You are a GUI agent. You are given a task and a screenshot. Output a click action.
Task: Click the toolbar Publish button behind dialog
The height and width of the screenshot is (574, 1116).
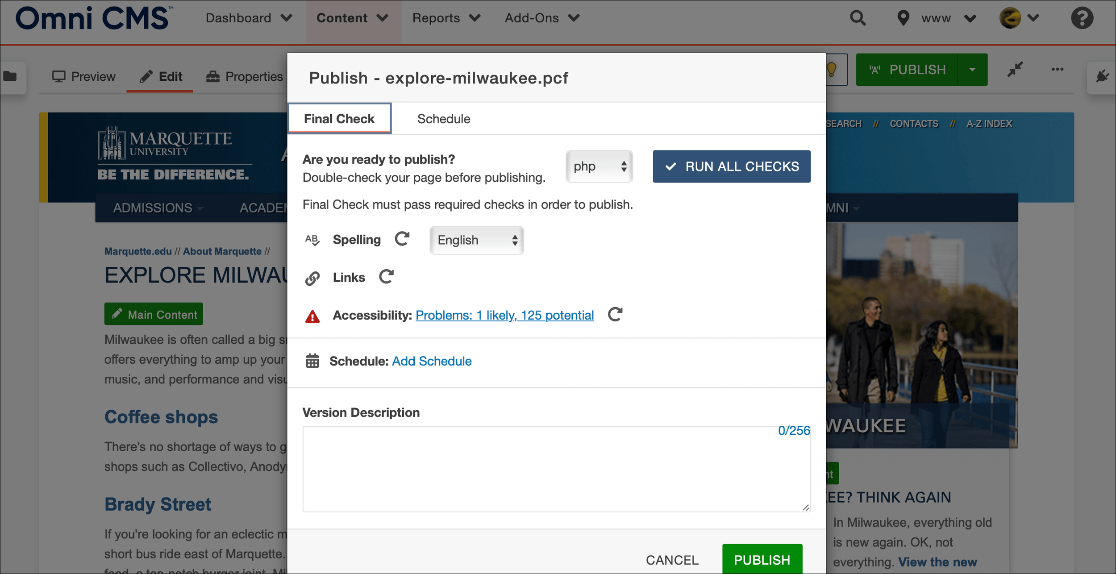point(907,70)
